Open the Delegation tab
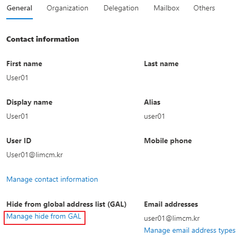 [121, 8]
